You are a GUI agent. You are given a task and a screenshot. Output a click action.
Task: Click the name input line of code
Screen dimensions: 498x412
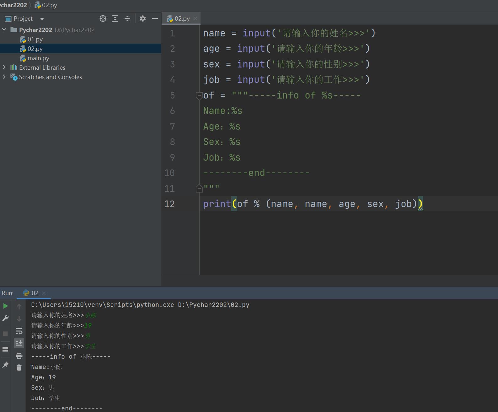tap(289, 33)
